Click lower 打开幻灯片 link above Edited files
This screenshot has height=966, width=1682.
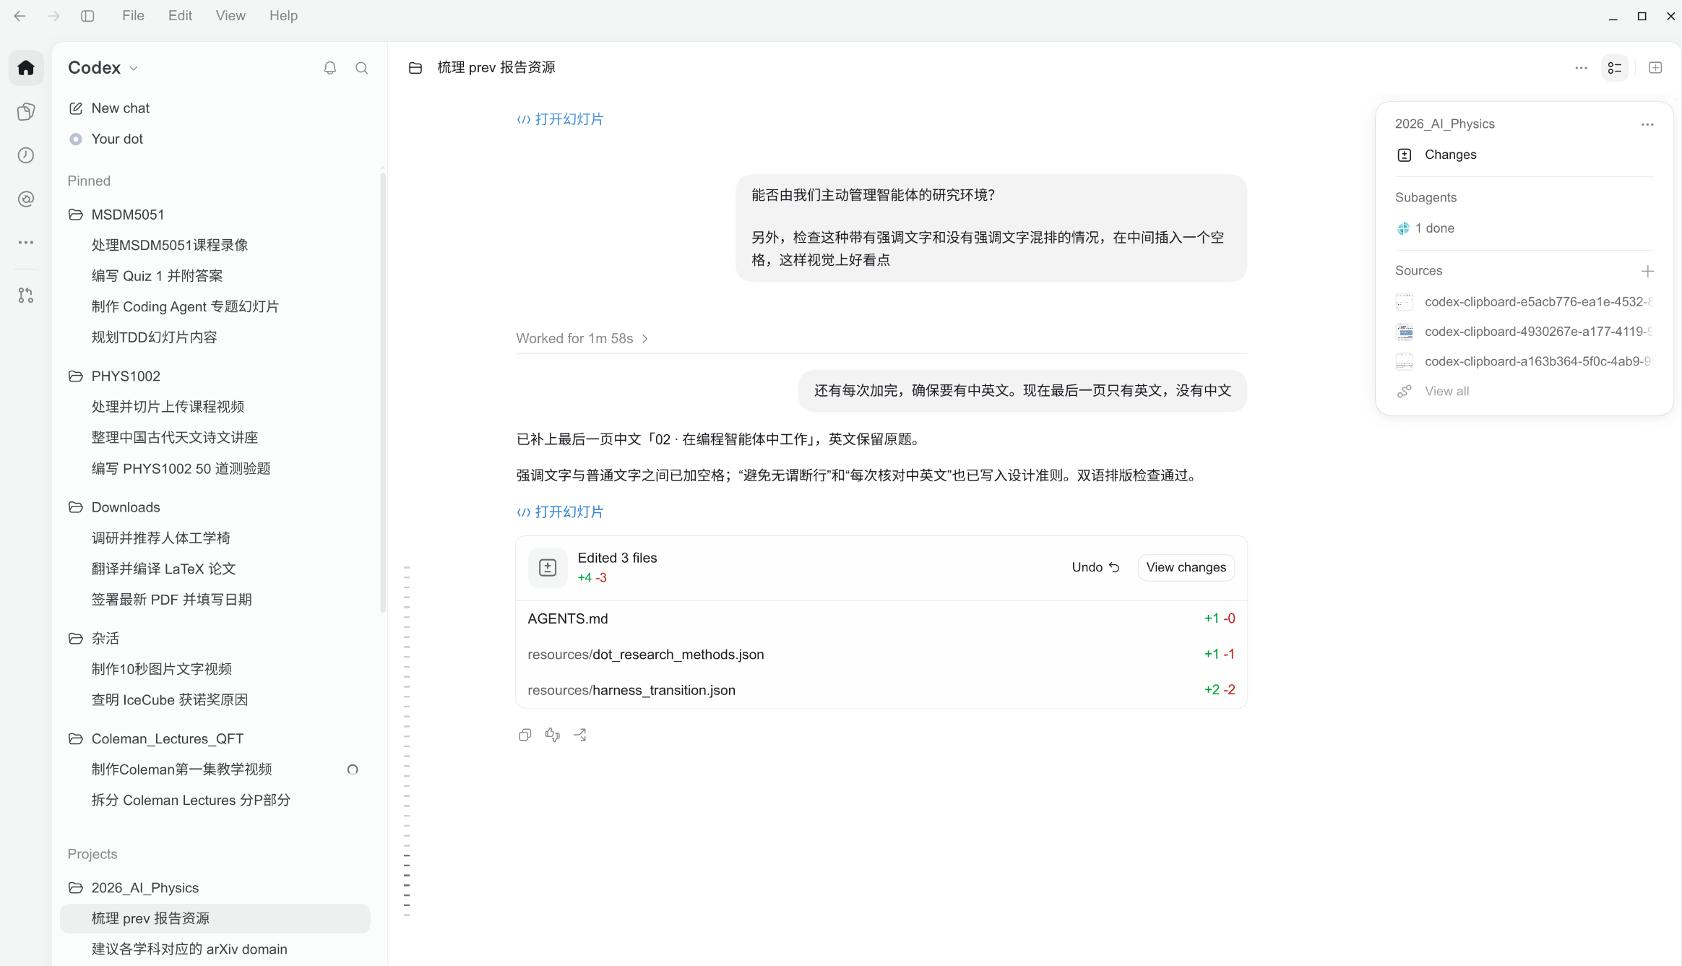click(x=560, y=512)
